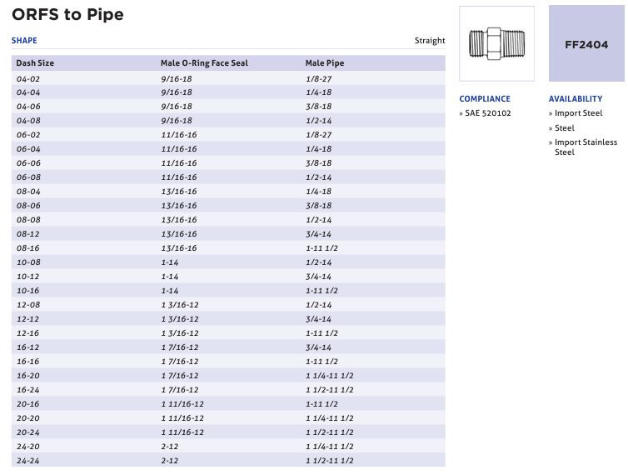628x475 pixels.
Task: Select the 06-06 dash size row
Action: [228, 163]
